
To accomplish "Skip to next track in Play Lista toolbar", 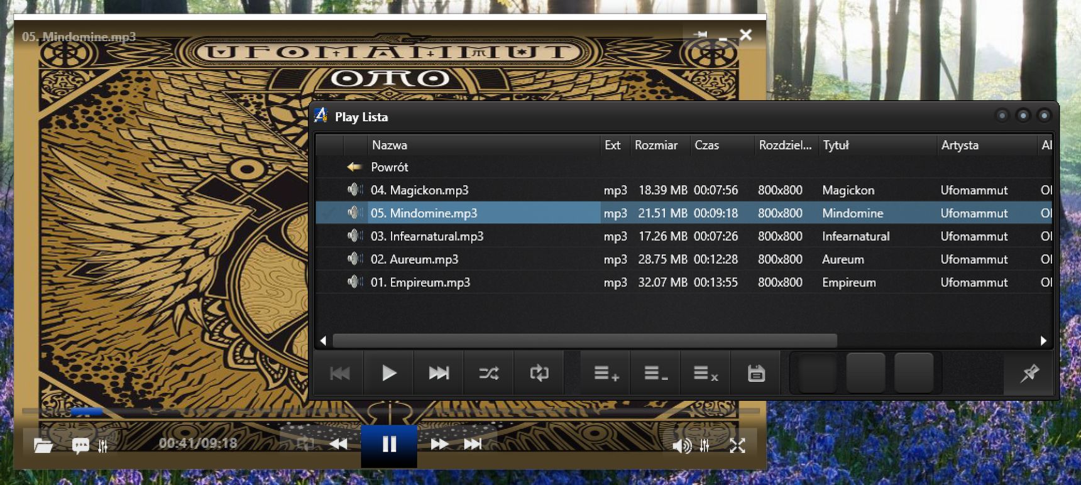I will point(439,373).
